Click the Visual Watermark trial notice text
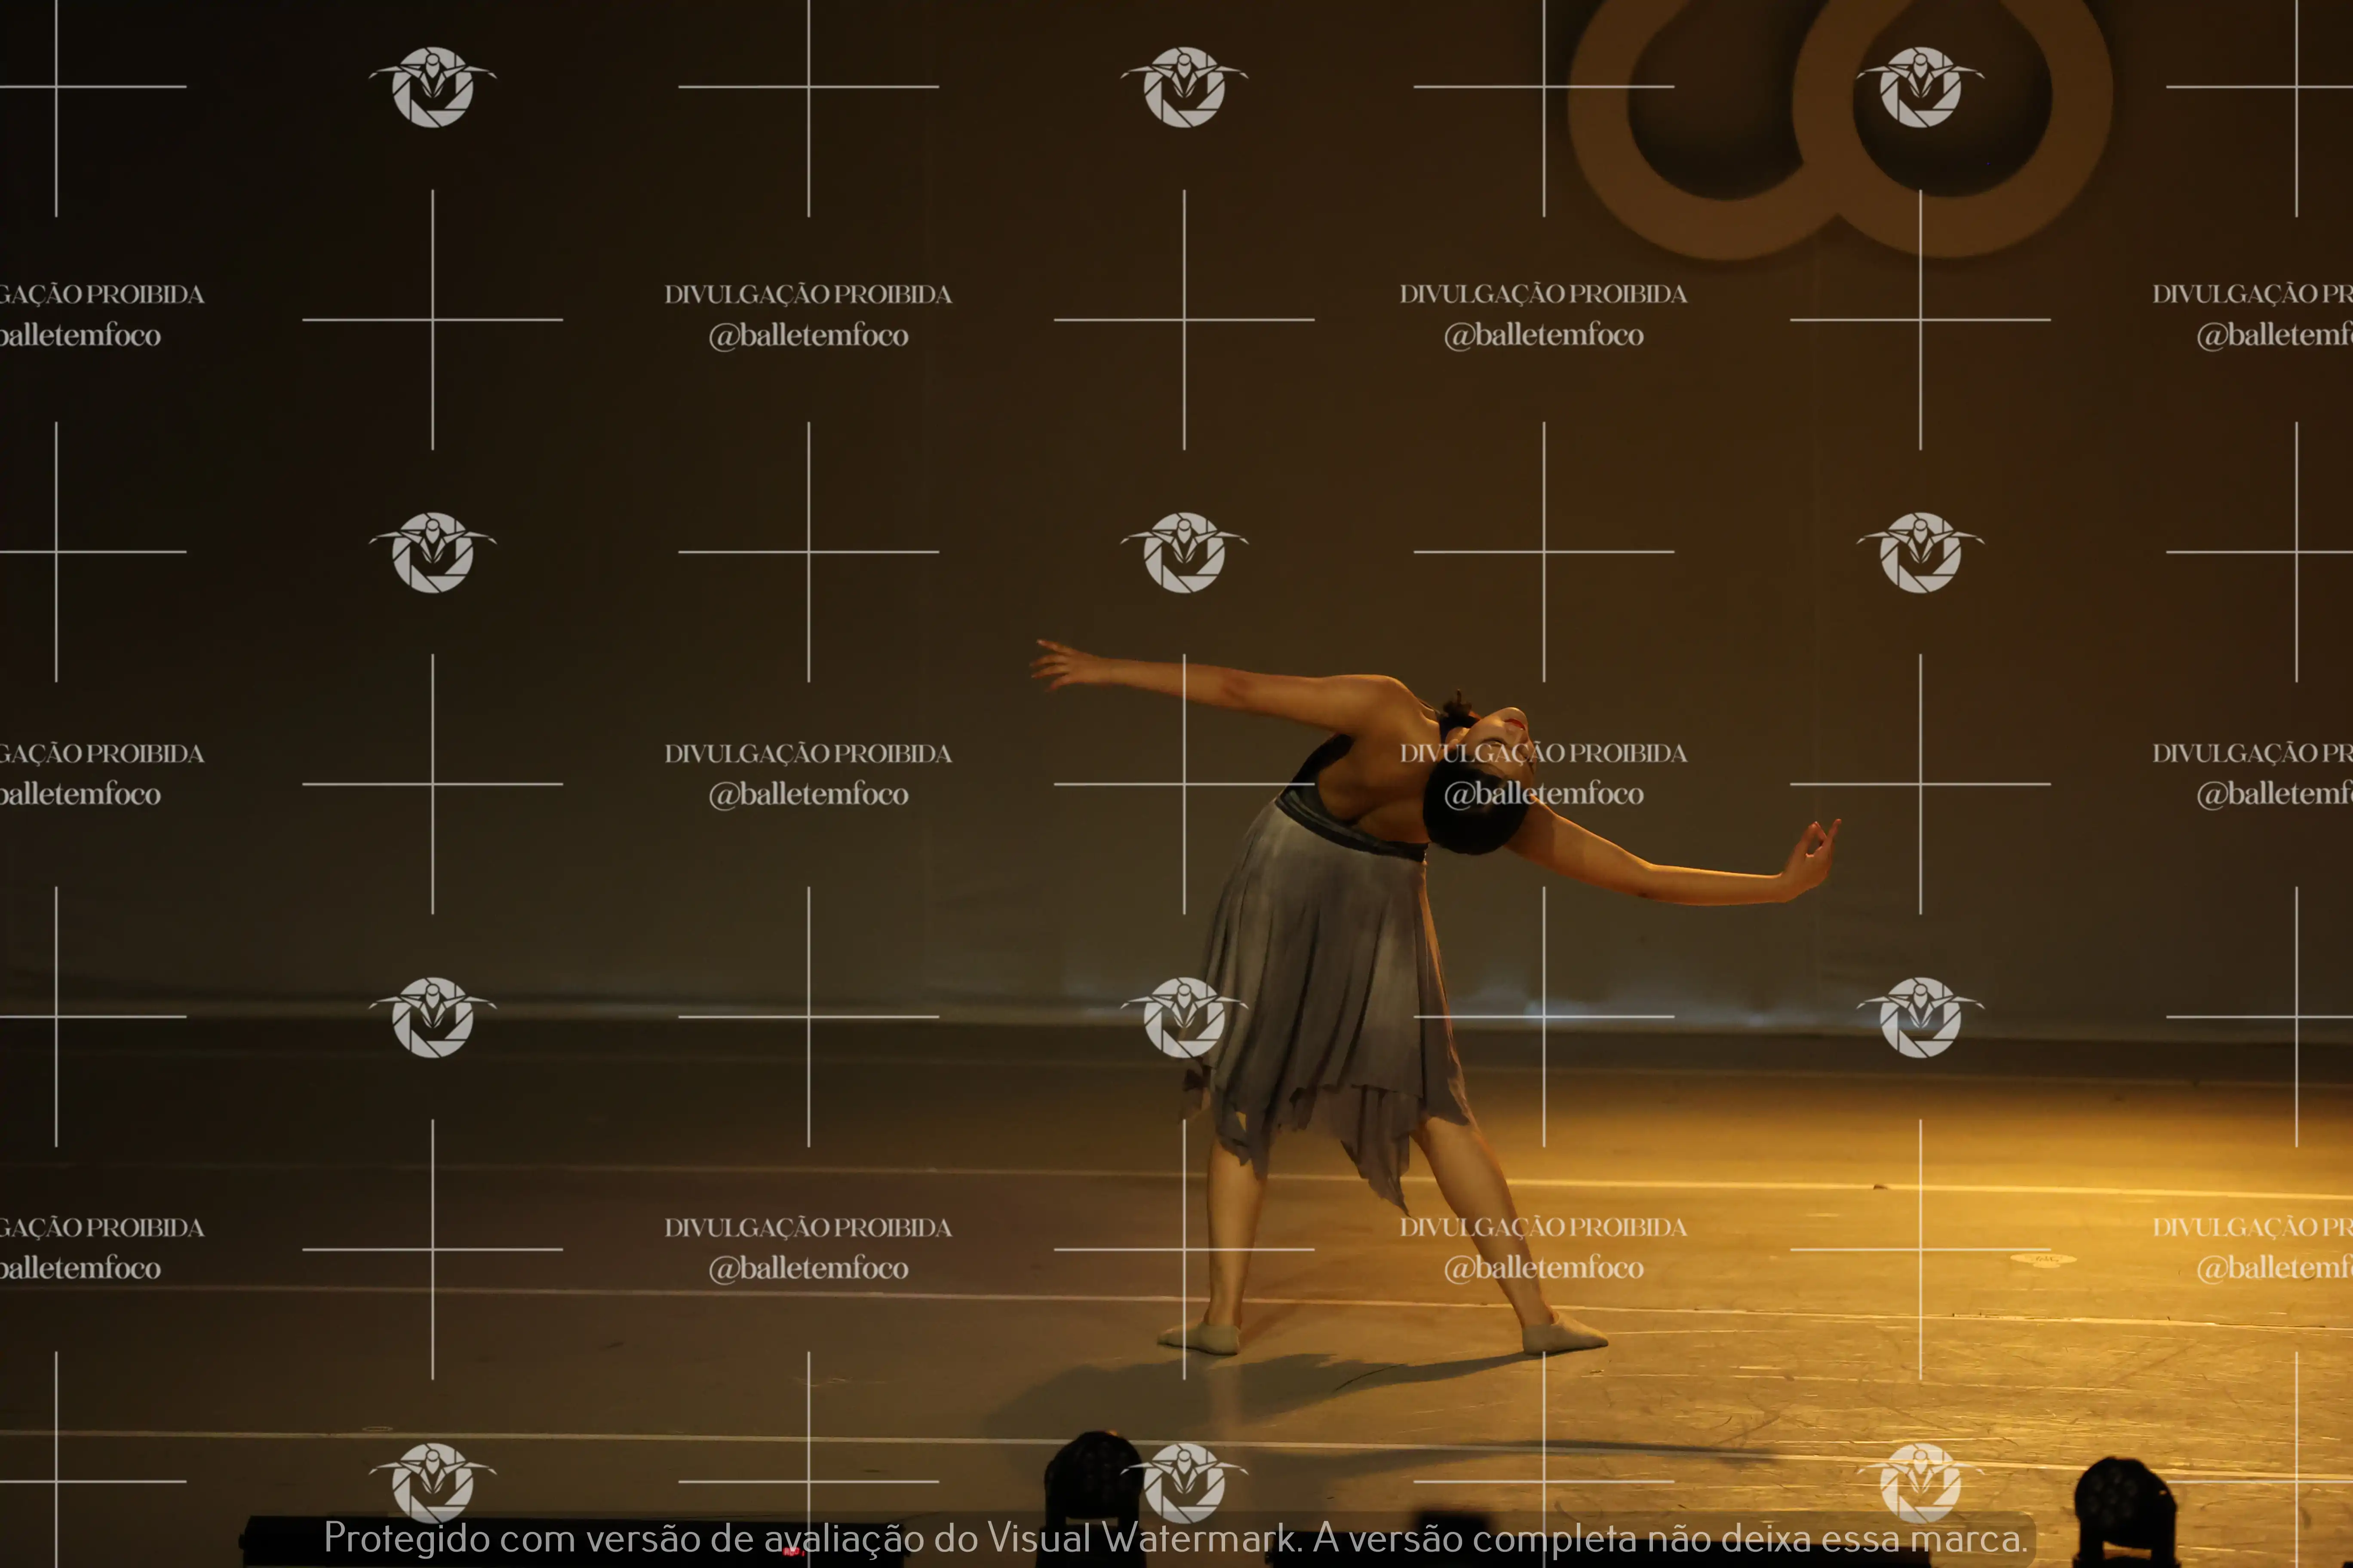This screenshot has height=1568, width=2353. (x=1176, y=1538)
